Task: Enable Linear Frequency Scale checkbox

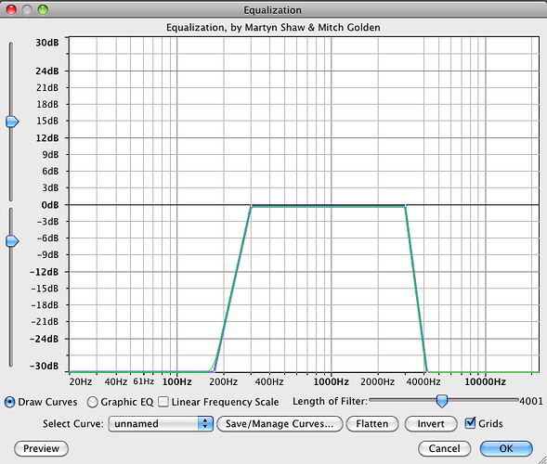Action: click(x=163, y=402)
